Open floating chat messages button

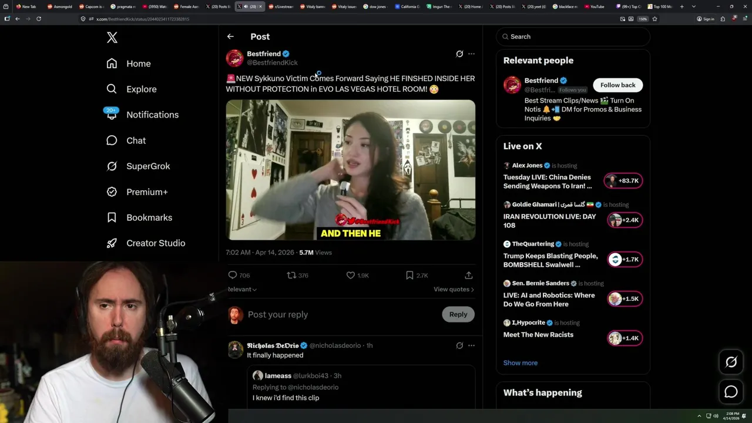point(731,392)
